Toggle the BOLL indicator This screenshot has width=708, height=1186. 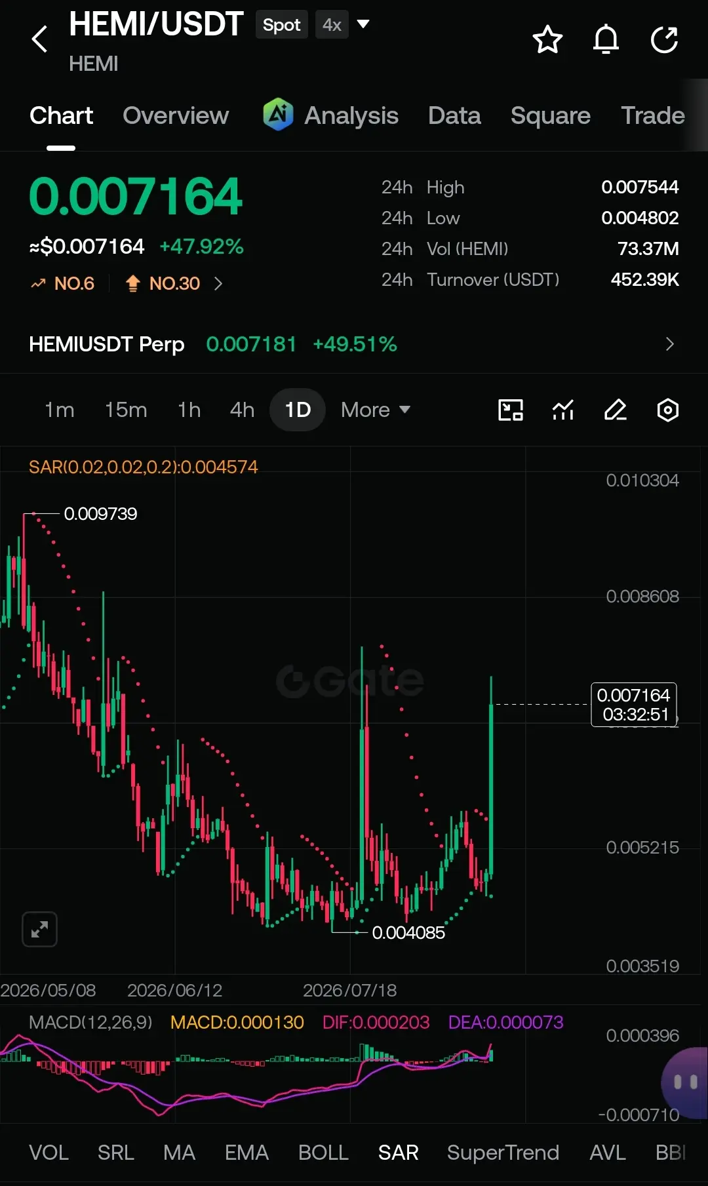pyautogui.click(x=323, y=1152)
